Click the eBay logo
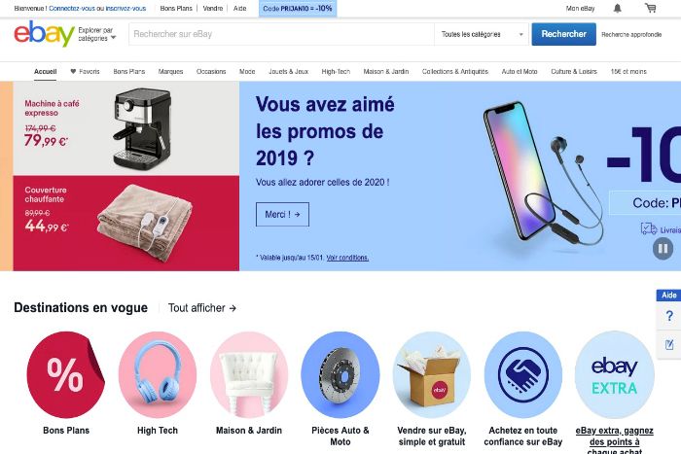 click(x=44, y=34)
